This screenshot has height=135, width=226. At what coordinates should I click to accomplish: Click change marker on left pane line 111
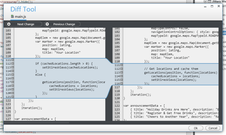point(13,60)
